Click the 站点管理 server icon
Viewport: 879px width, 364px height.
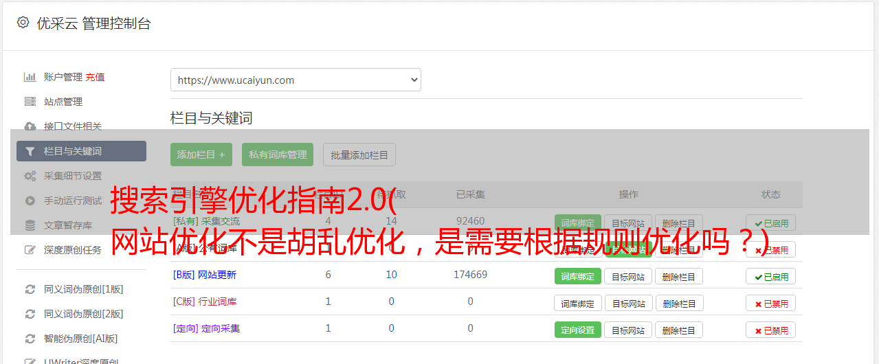click(x=30, y=102)
